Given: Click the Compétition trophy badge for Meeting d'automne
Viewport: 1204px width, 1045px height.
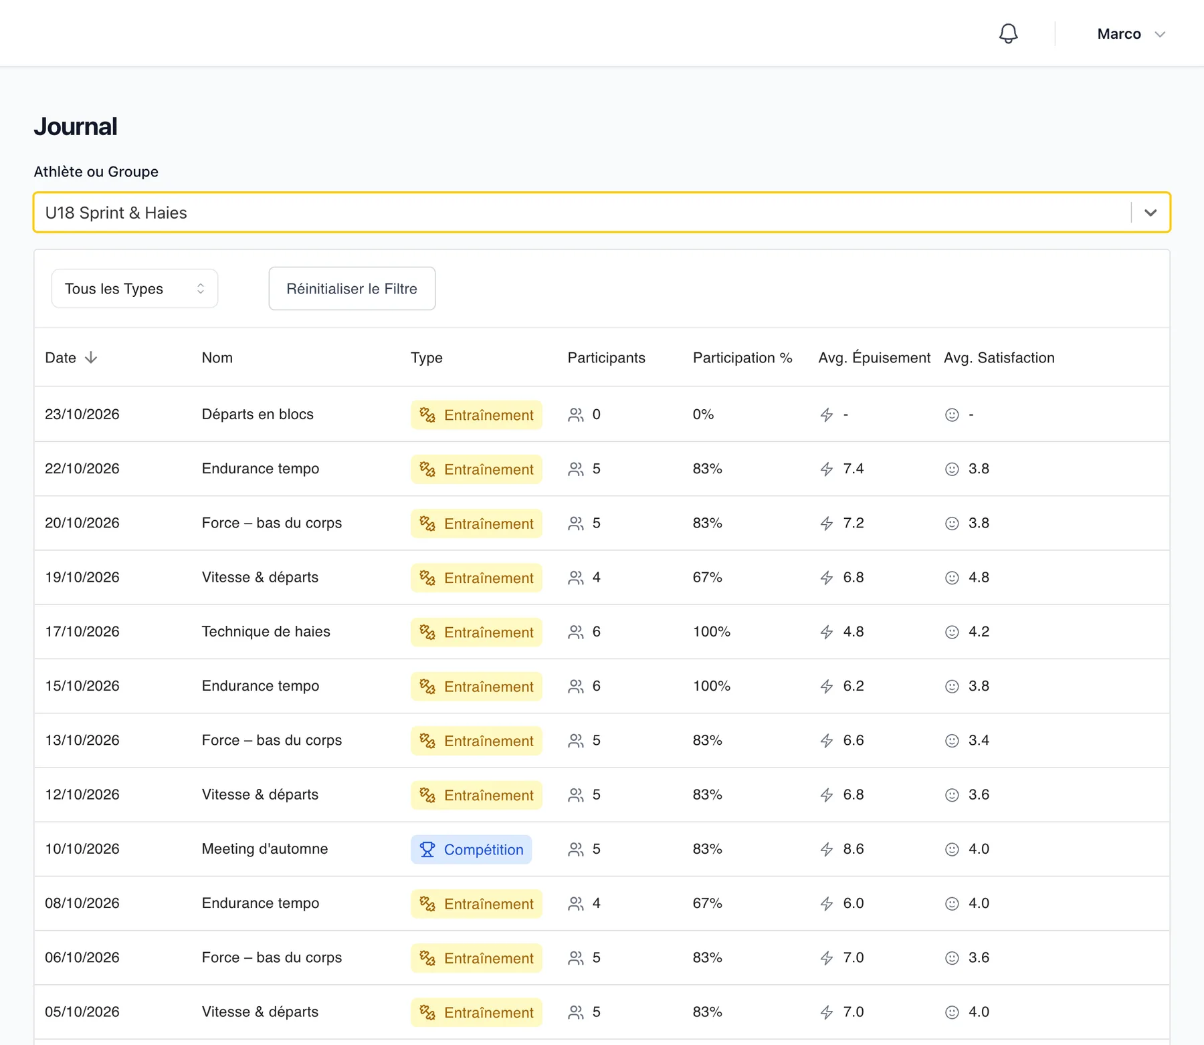Looking at the screenshot, I should (471, 850).
